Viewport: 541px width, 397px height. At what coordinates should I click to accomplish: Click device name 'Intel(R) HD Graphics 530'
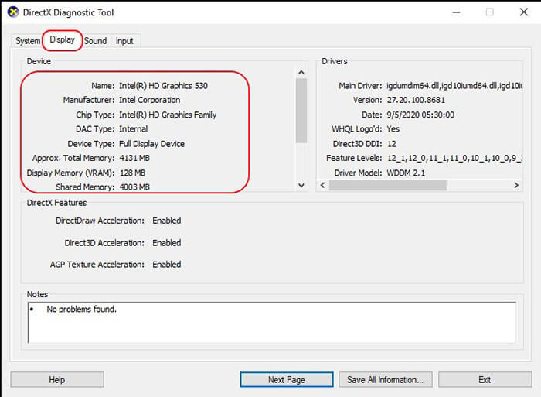(x=164, y=86)
